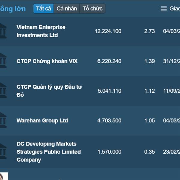
Task: Select share count 5.041.110
Action: [x=109, y=91]
